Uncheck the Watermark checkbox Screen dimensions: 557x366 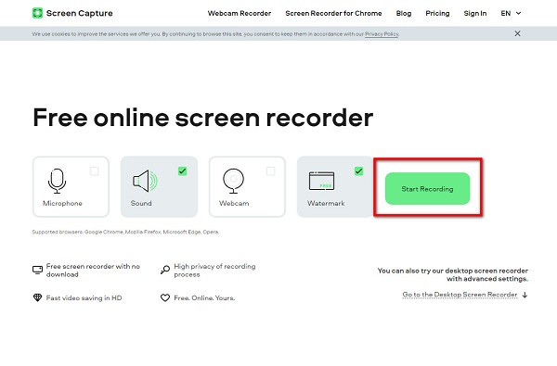tap(358, 171)
